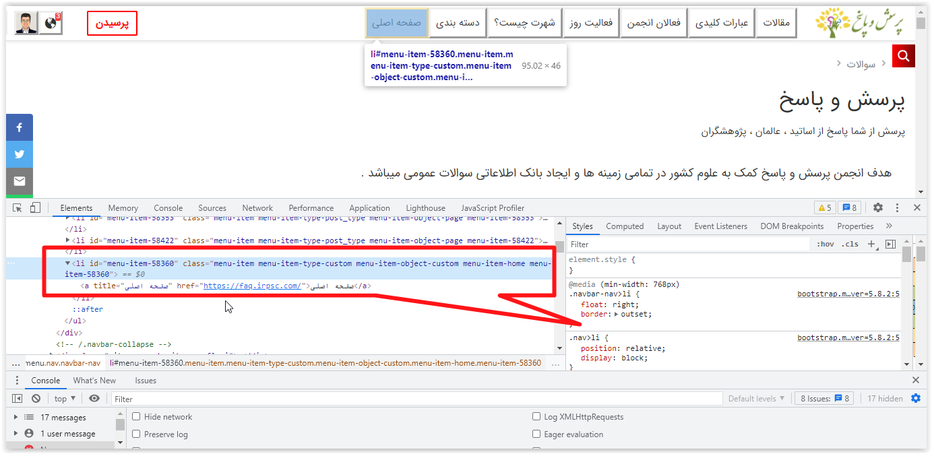The width and height of the screenshot is (932, 454).
Task: Share page via Twitter icon
Action: (20, 154)
